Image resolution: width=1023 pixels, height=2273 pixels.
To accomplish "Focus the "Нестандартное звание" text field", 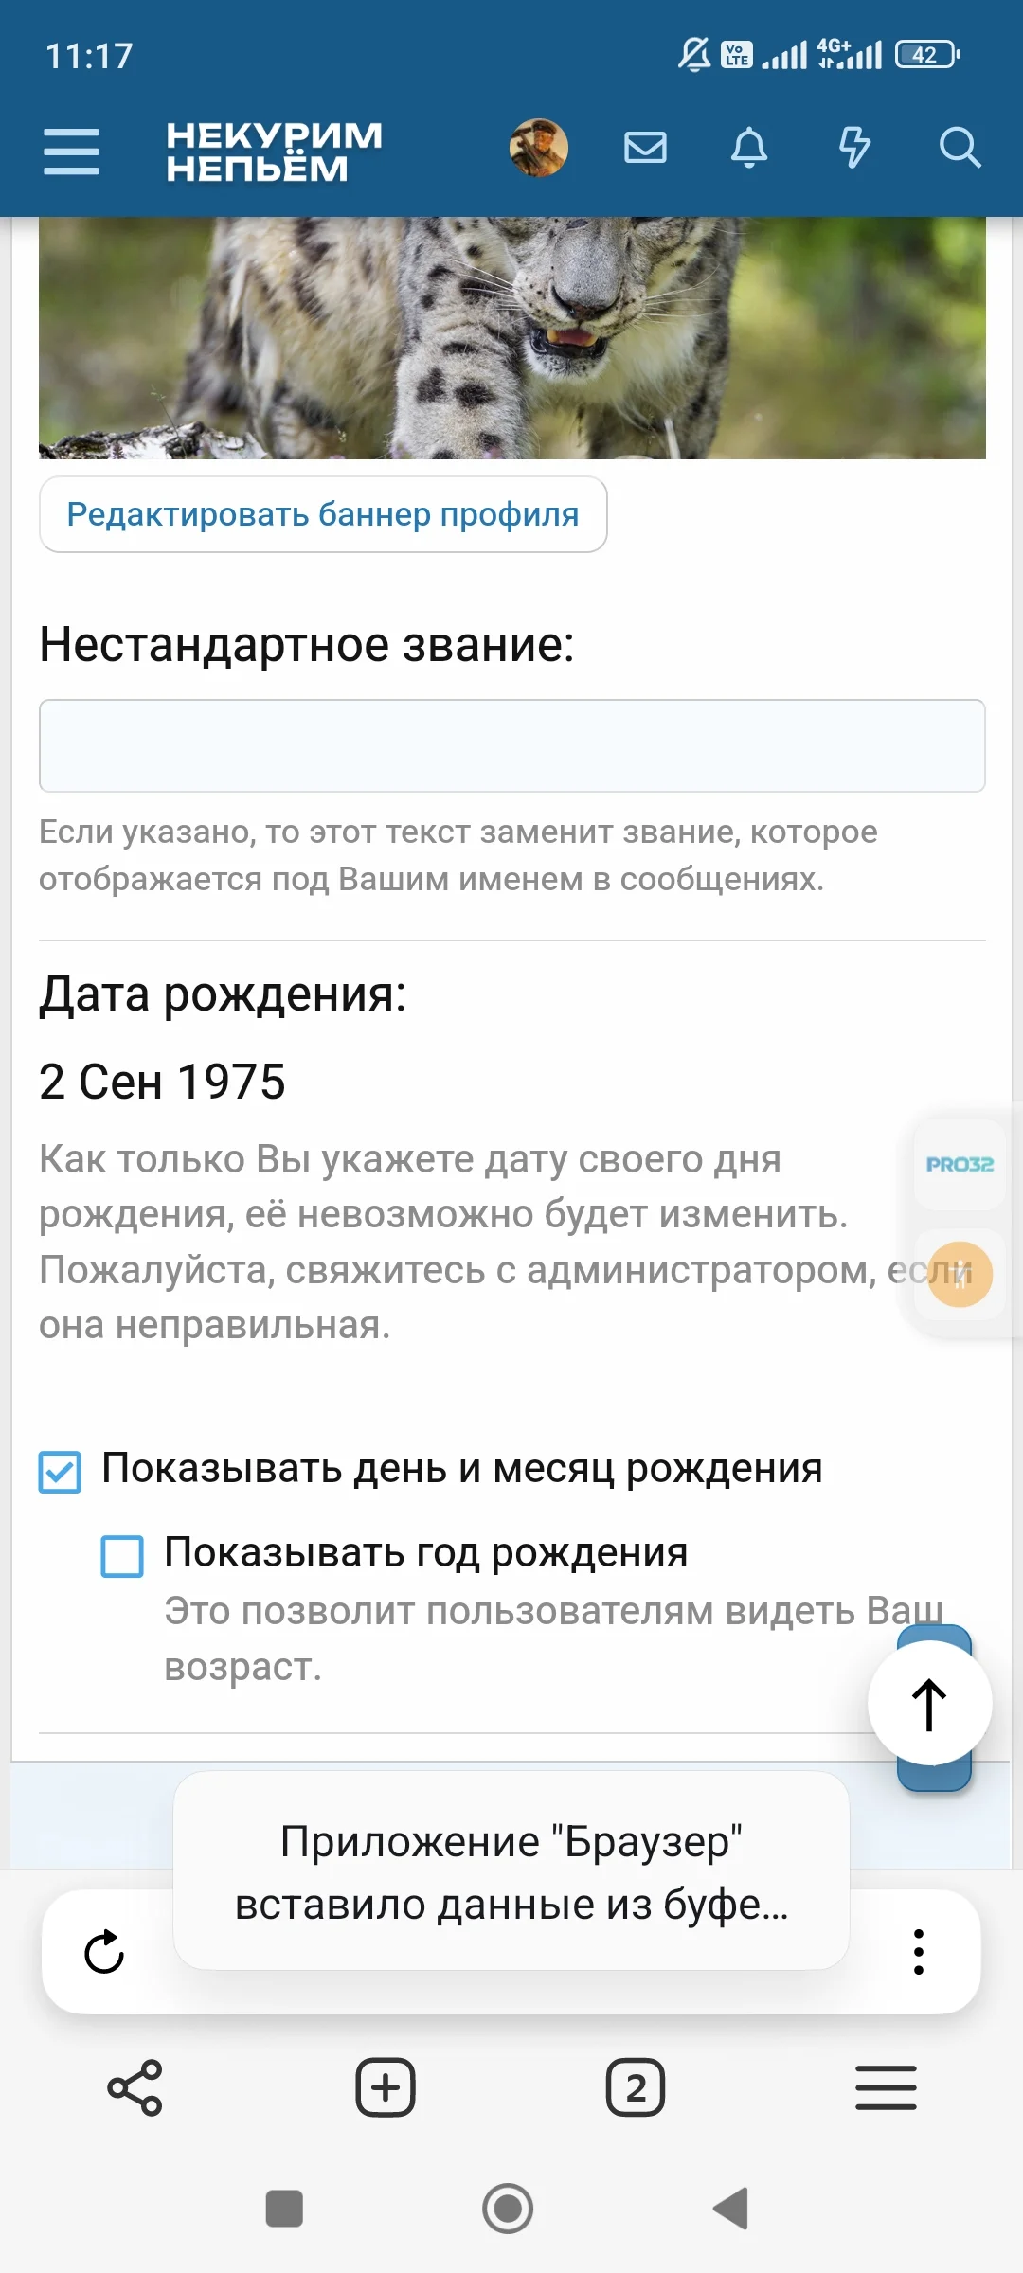I will point(511,745).
